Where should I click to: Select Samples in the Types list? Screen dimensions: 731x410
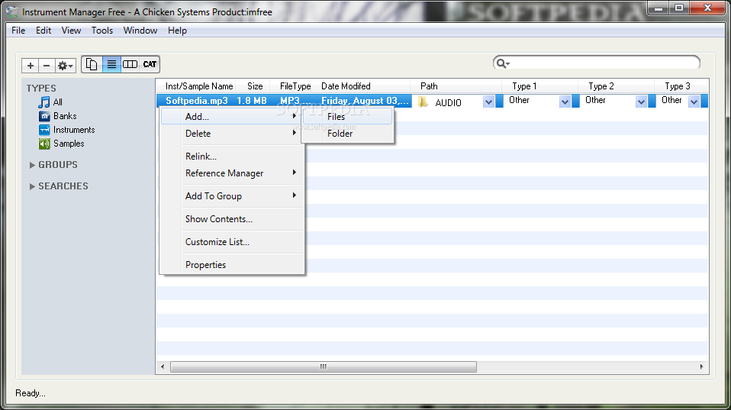pos(69,144)
